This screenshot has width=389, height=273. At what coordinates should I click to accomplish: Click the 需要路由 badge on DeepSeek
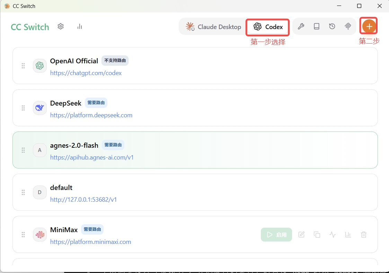pos(96,102)
